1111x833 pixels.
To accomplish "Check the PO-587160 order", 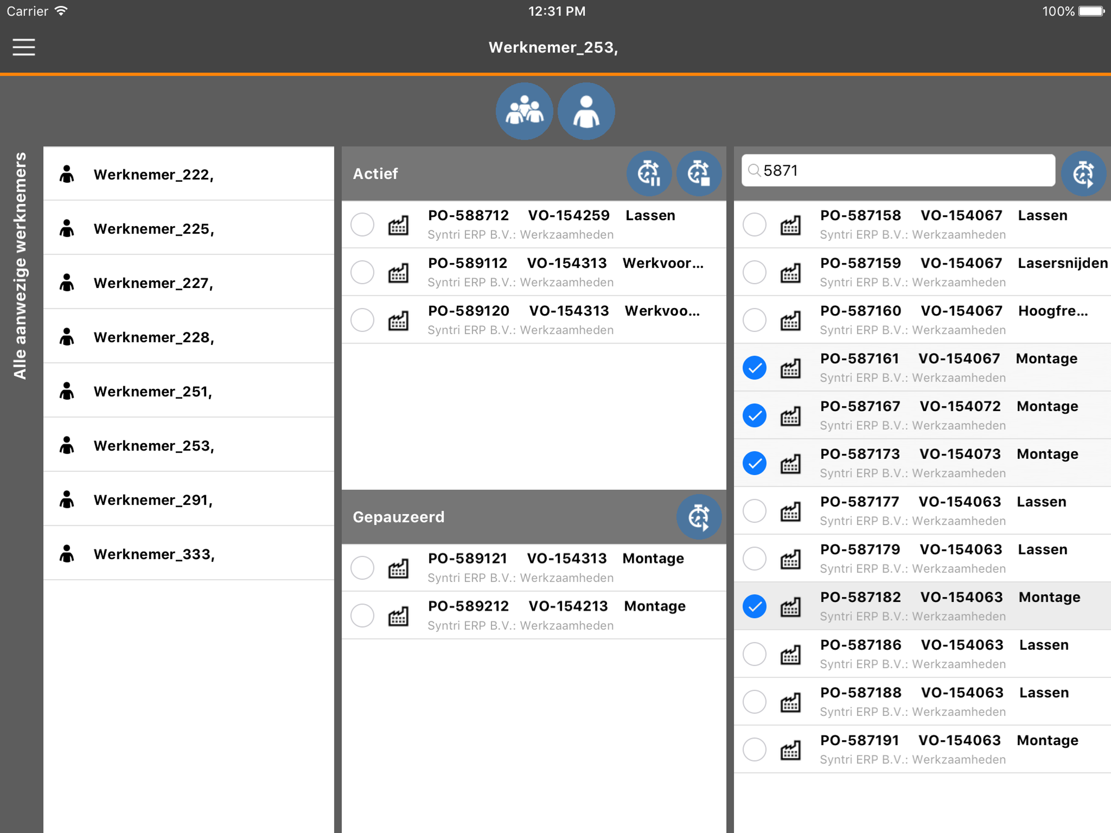I will pyautogui.click(x=754, y=320).
